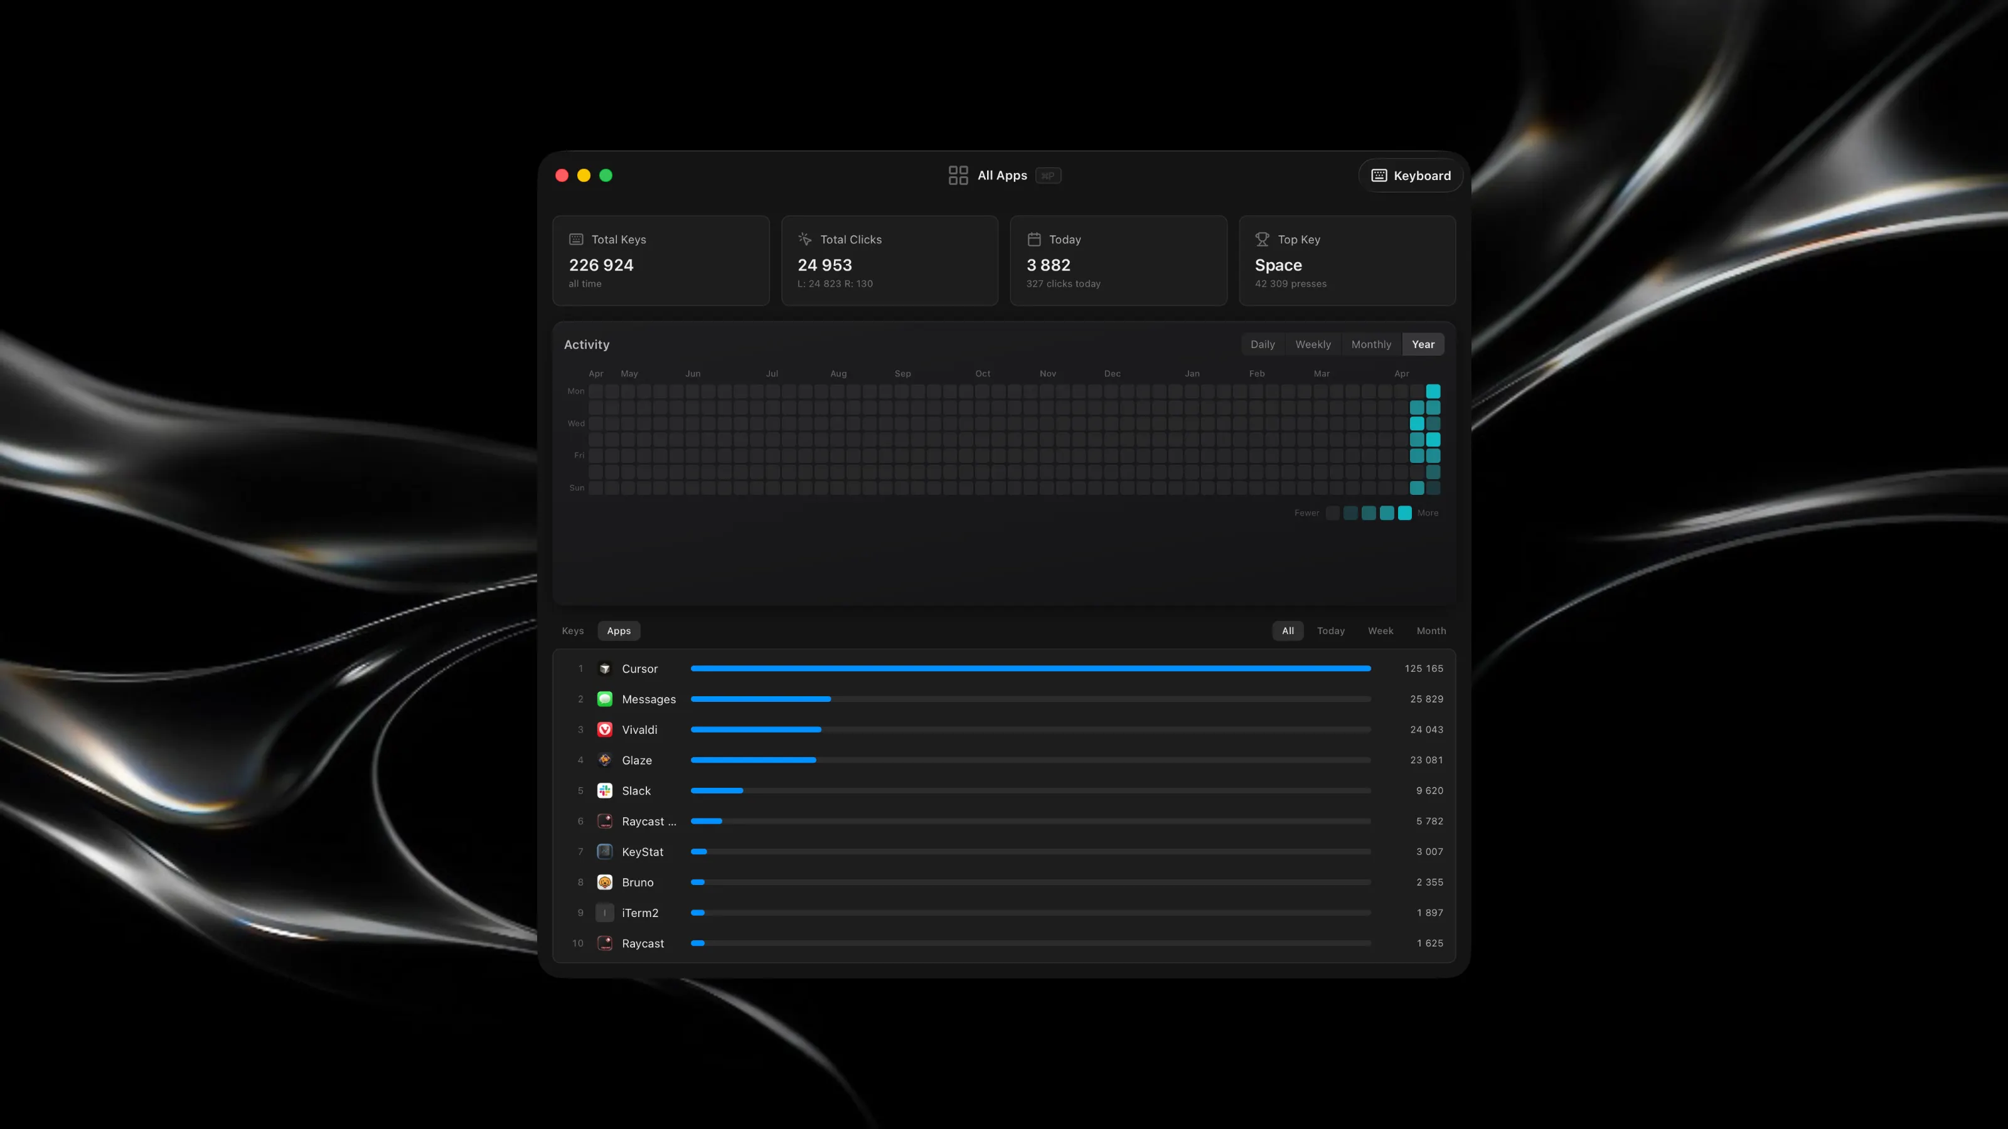The image size is (2008, 1129).
Task: Open the All Apps selector
Action: pos(1004,176)
